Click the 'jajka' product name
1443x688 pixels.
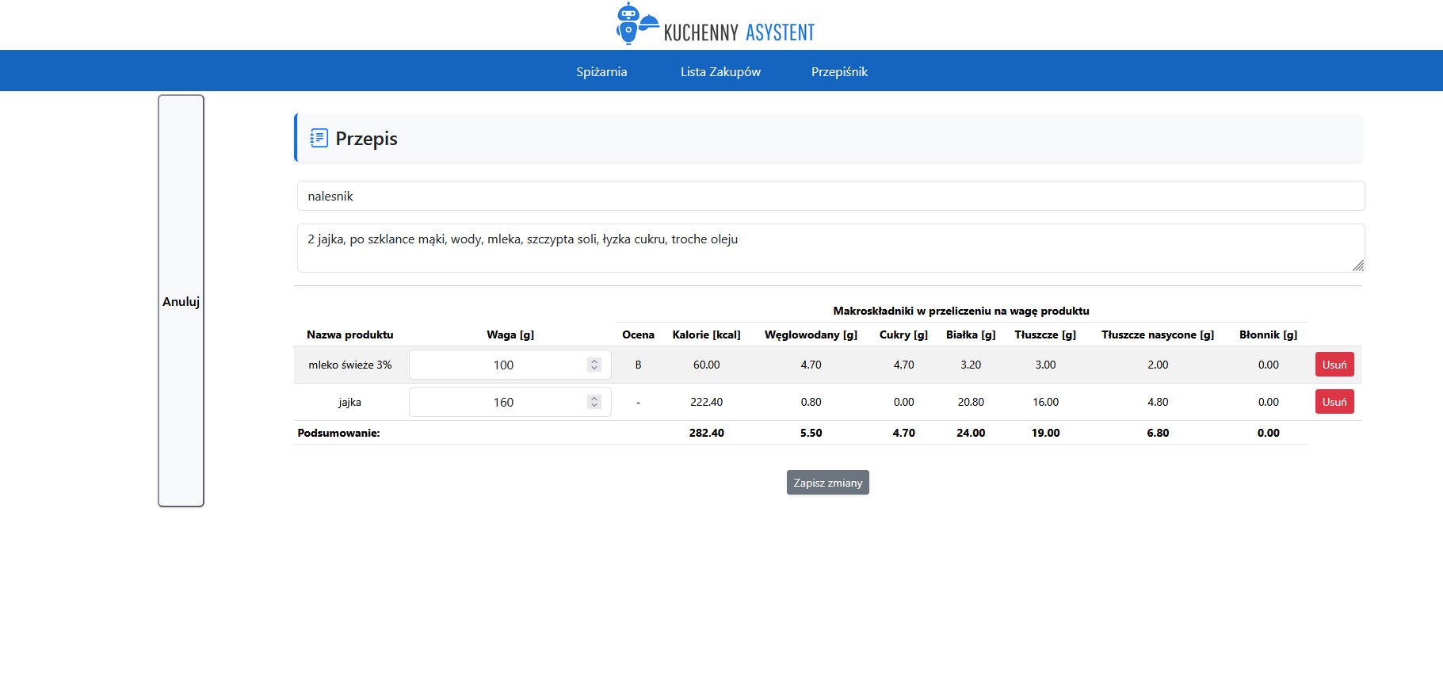pyautogui.click(x=349, y=402)
